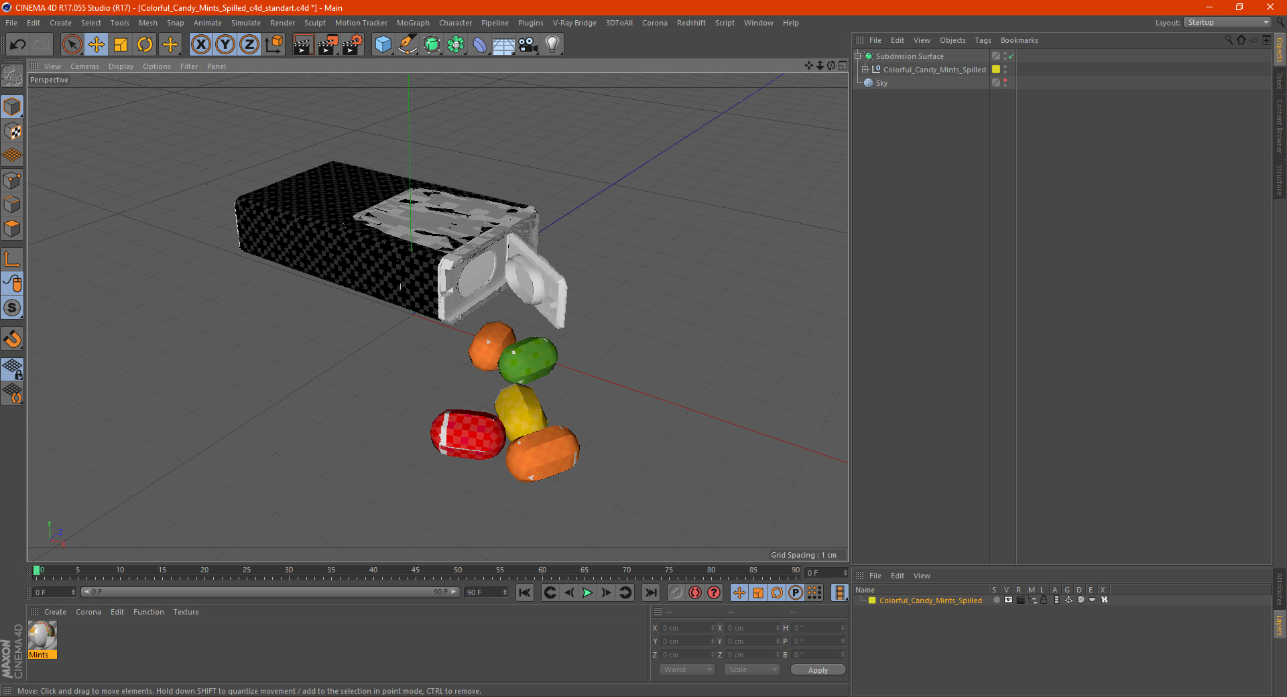Open viewport Cameras menu
The height and width of the screenshot is (697, 1287).
pyautogui.click(x=84, y=66)
